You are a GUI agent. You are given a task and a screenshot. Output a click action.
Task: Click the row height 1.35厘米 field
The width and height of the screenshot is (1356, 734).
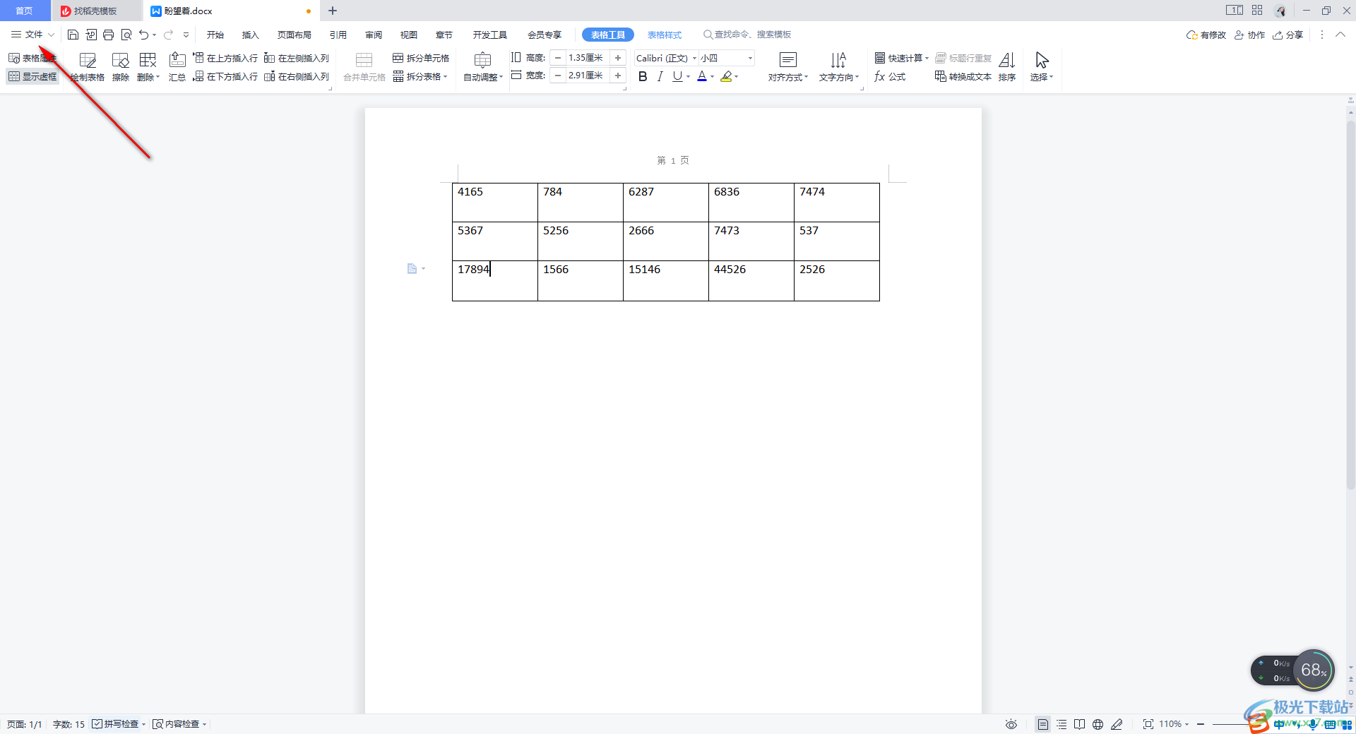tap(588, 58)
